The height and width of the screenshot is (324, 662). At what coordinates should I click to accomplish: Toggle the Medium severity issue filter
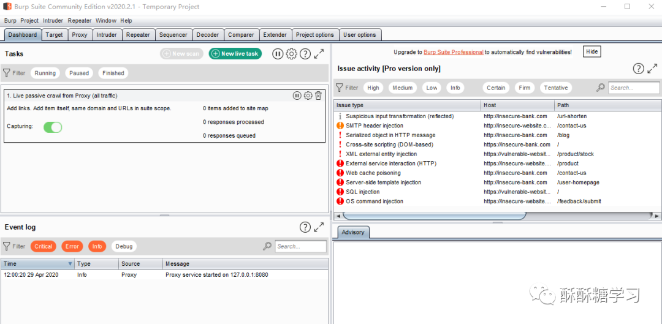pos(402,88)
